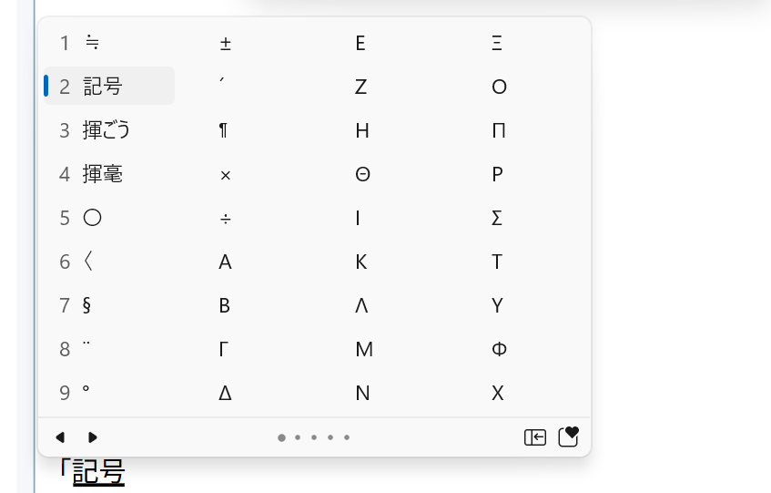Choose the large circle 〇 candidate
Viewport: 771px width, 493px height.
(92, 218)
